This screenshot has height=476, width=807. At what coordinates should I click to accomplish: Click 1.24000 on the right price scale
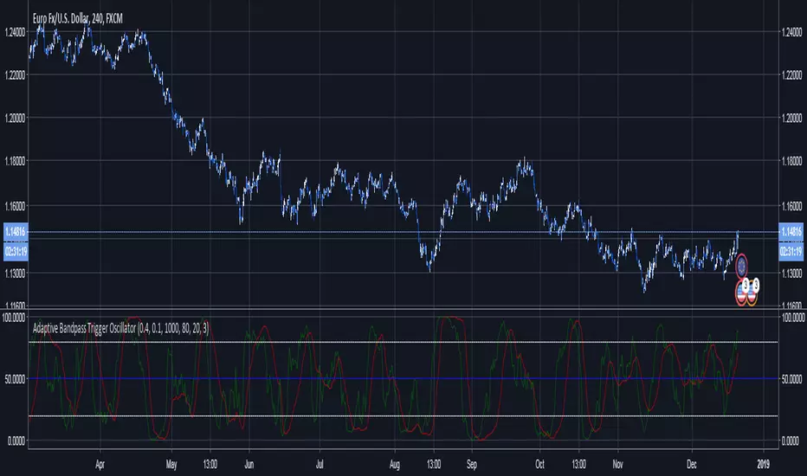(791, 32)
